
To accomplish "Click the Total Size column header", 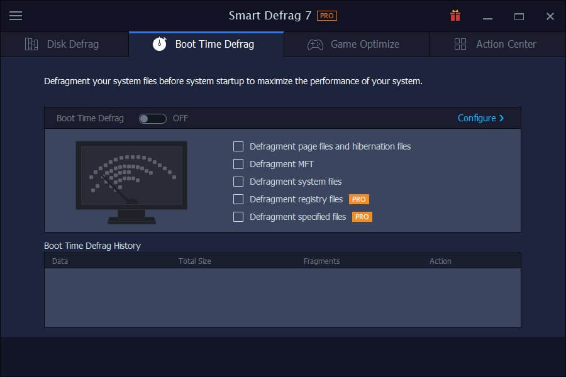I will [195, 261].
